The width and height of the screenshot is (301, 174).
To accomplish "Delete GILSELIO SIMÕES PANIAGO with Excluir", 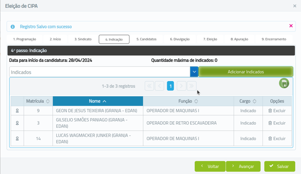I will tap(277, 123).
